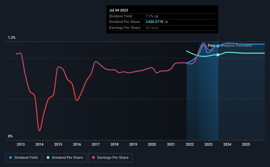Screen dimensions: 270x167
Task: Toggle the Dividend Yield legend button
Action: click(23, 158)
